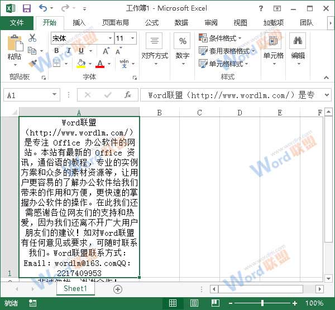Screen dimensions: 335x310
Task: Click the Paste clipboard icon
Action: click(x=15, y=43)
